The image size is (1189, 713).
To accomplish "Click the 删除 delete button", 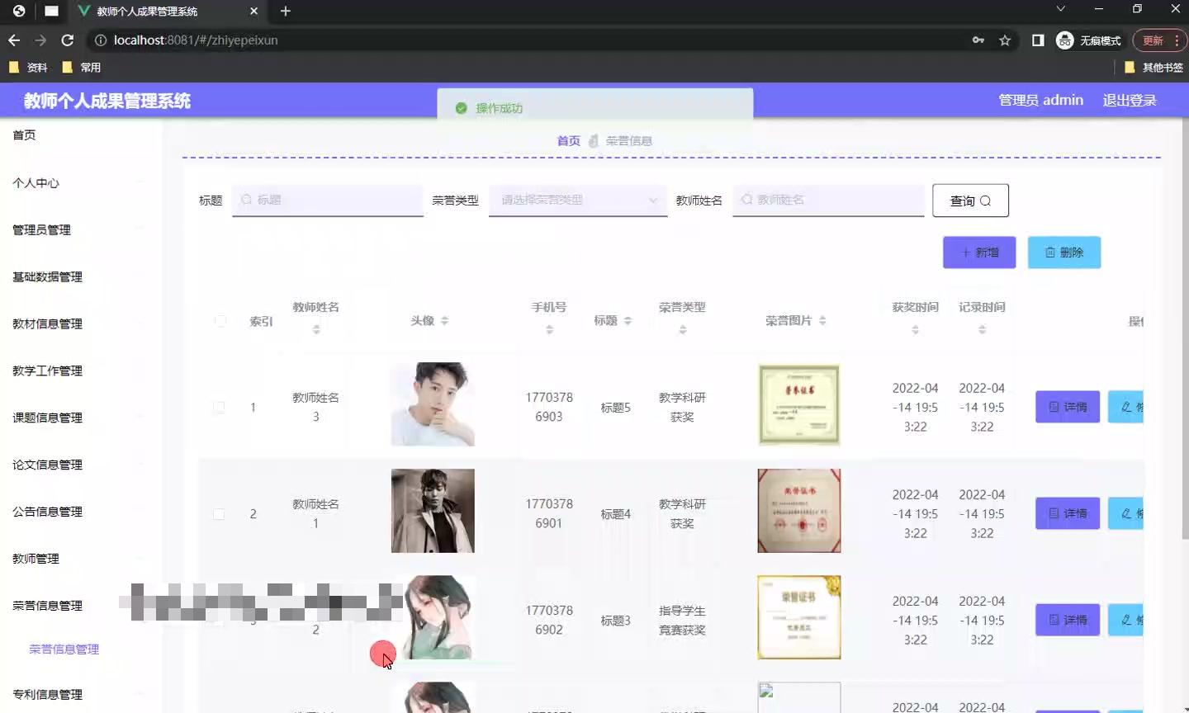I will (1064, 253).
